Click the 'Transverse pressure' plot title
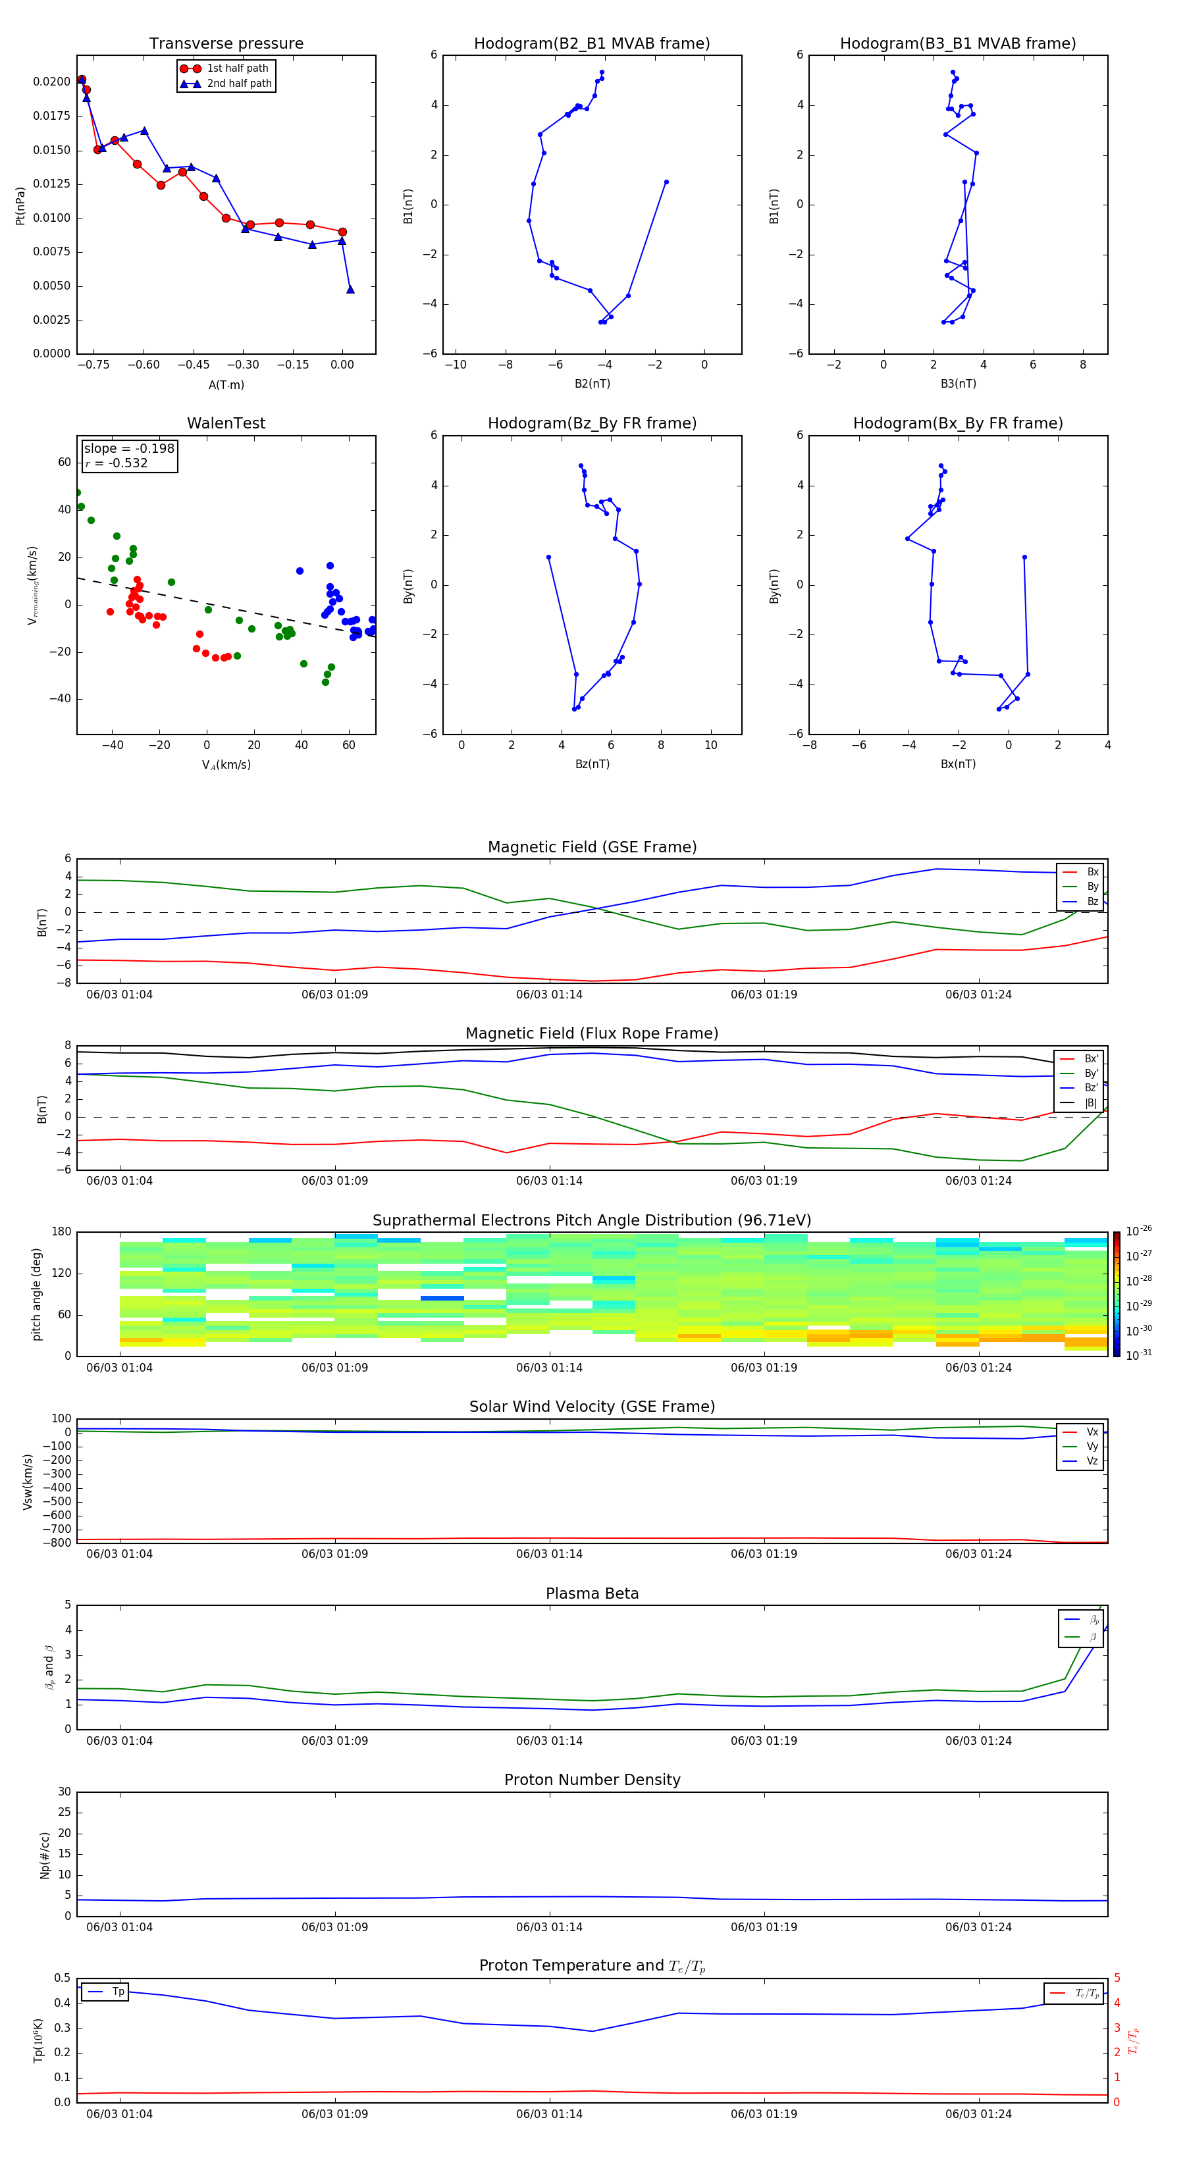Image resolution: width=1185 pixels, height=2172 pixels. [x=226, y=44]
